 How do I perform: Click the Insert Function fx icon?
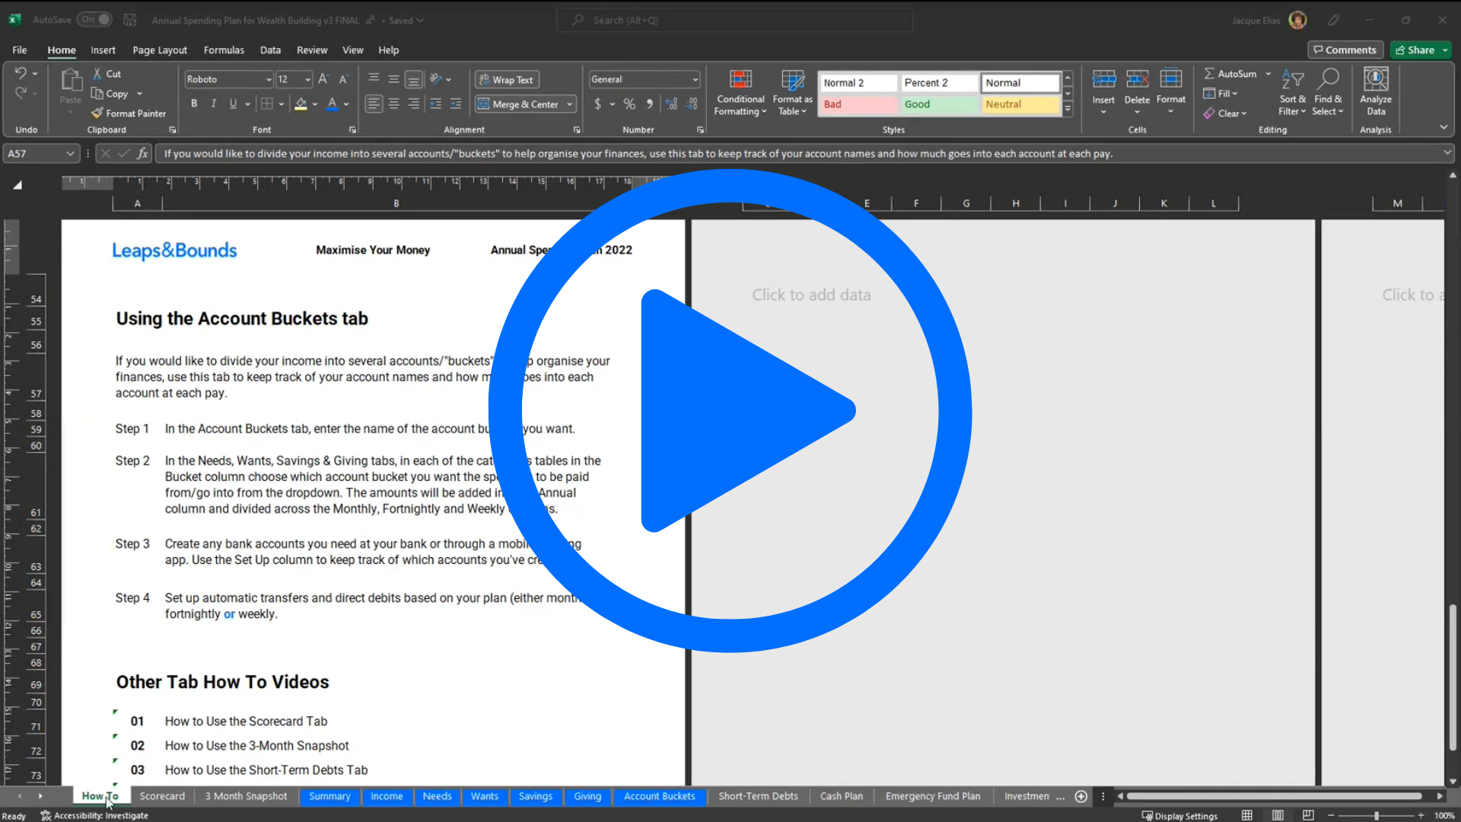tap(142, 154)
